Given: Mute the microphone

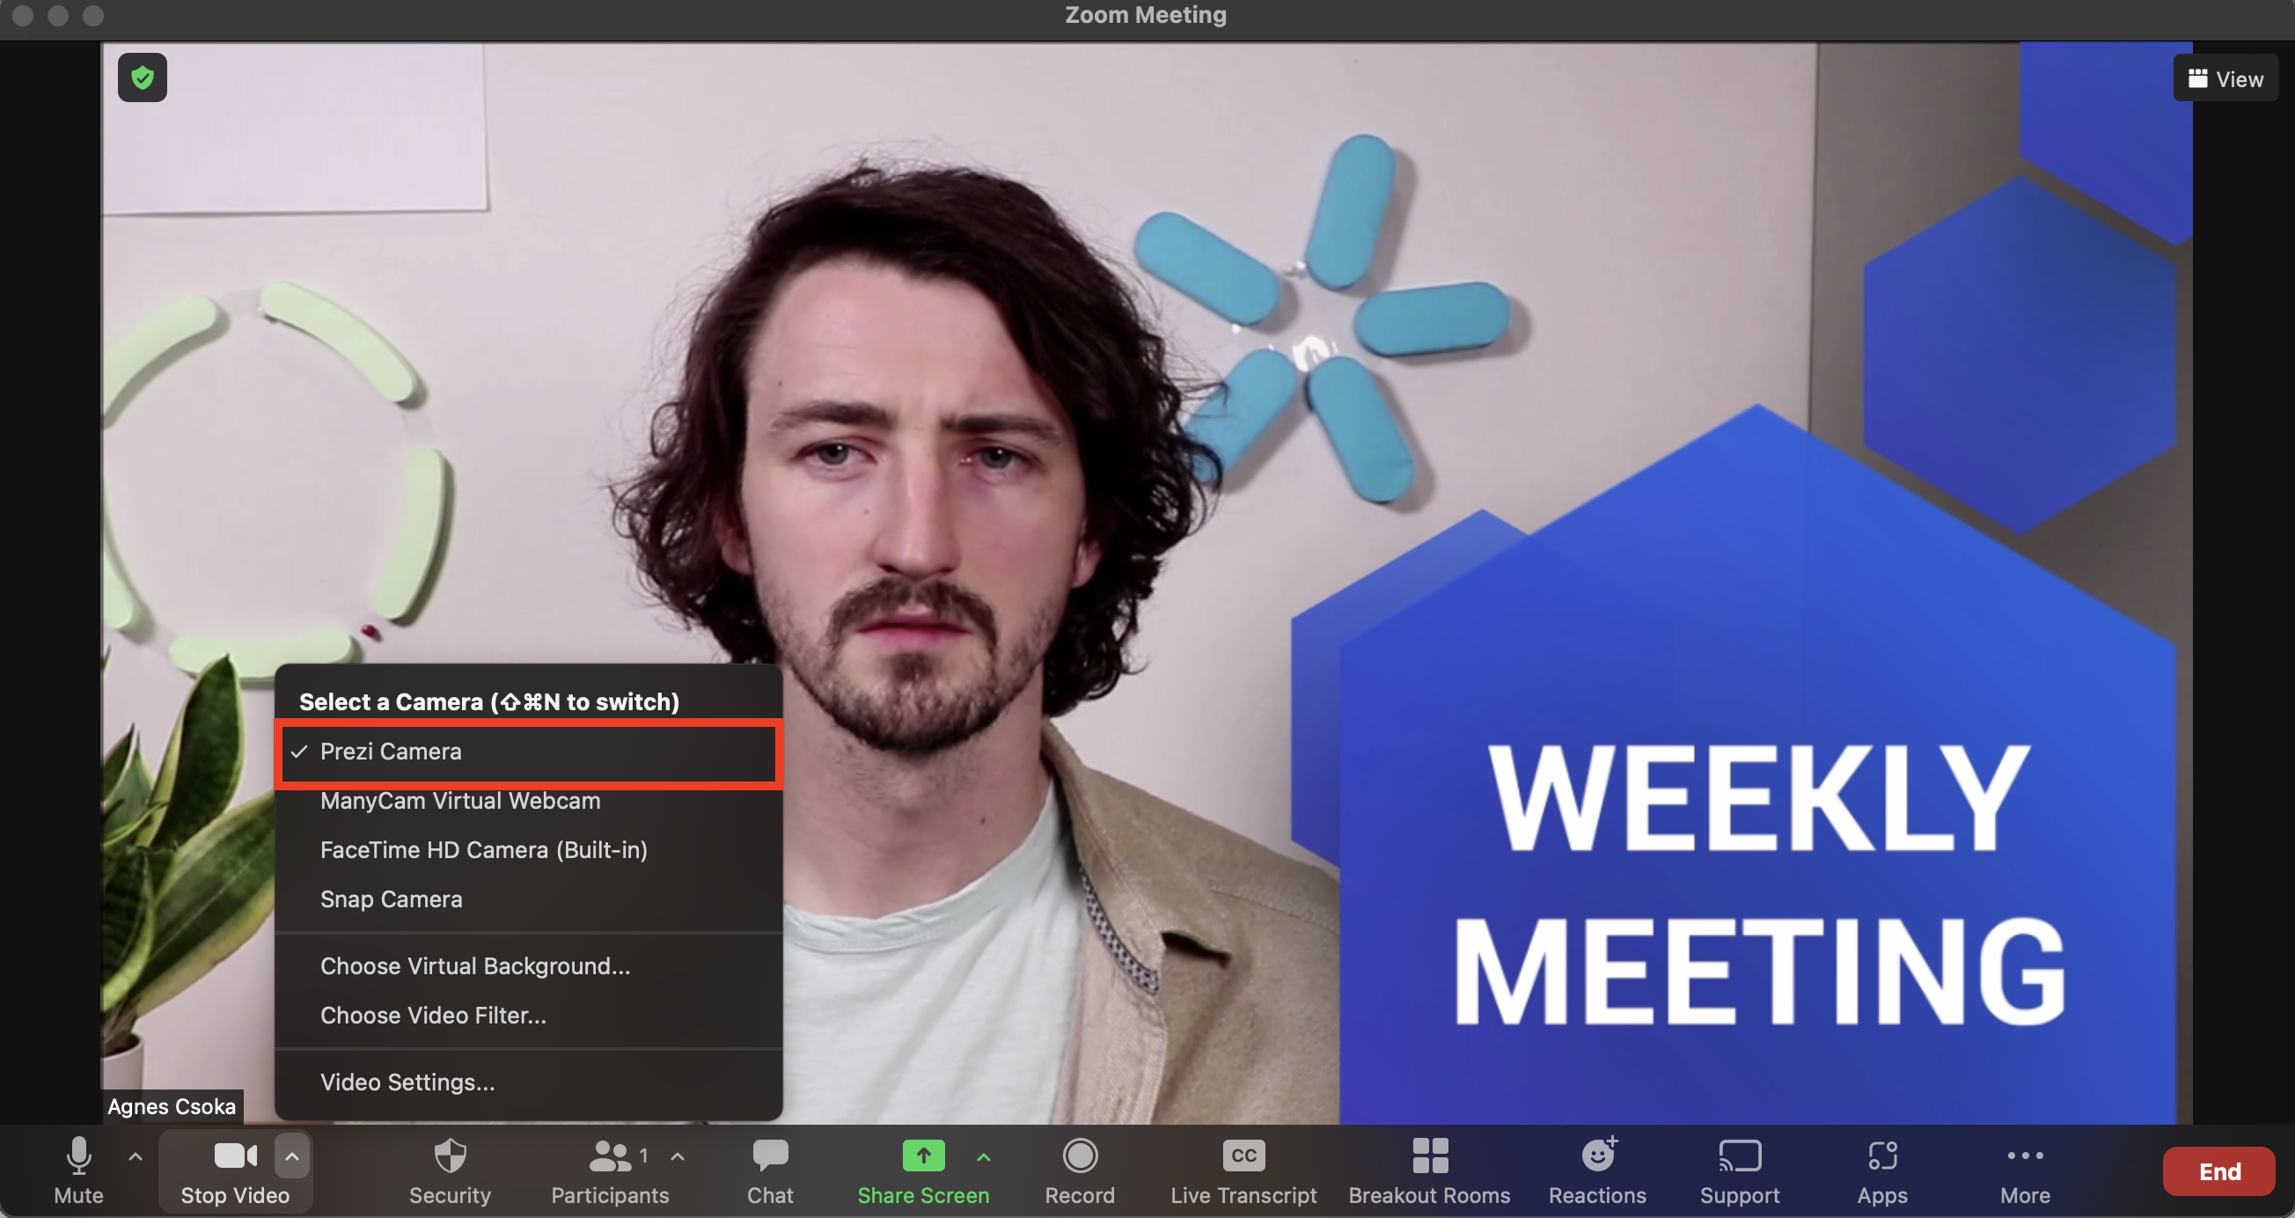Looking at the screenshot, I should [78, 1169].
